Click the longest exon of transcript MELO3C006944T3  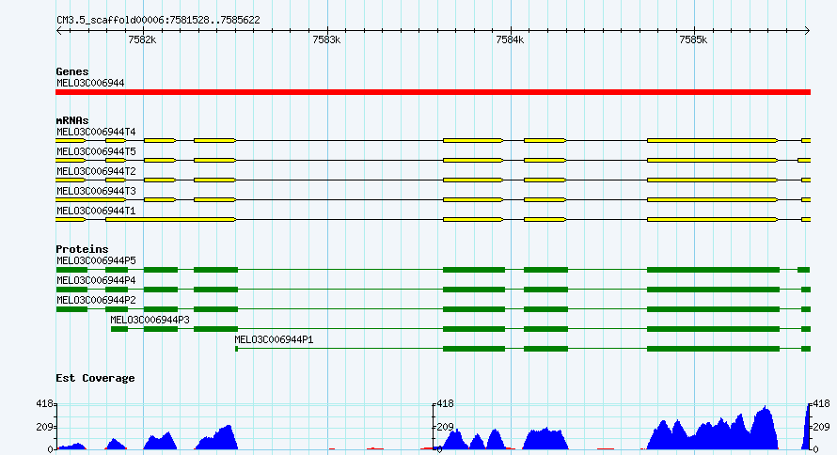712,199
